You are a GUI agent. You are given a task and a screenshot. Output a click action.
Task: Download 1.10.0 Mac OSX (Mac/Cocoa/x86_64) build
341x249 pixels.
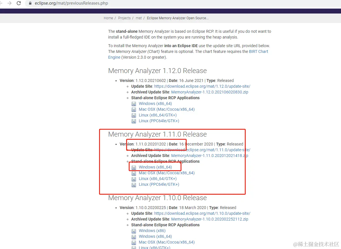point(166,242)
